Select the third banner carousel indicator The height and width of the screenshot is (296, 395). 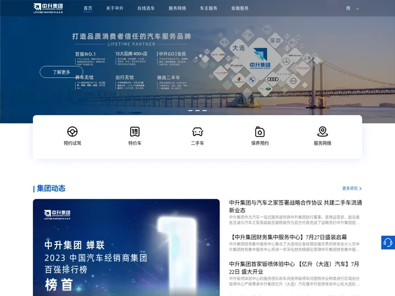tap(205, 111)
